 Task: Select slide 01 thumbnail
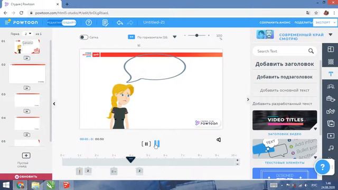[27, 47]
